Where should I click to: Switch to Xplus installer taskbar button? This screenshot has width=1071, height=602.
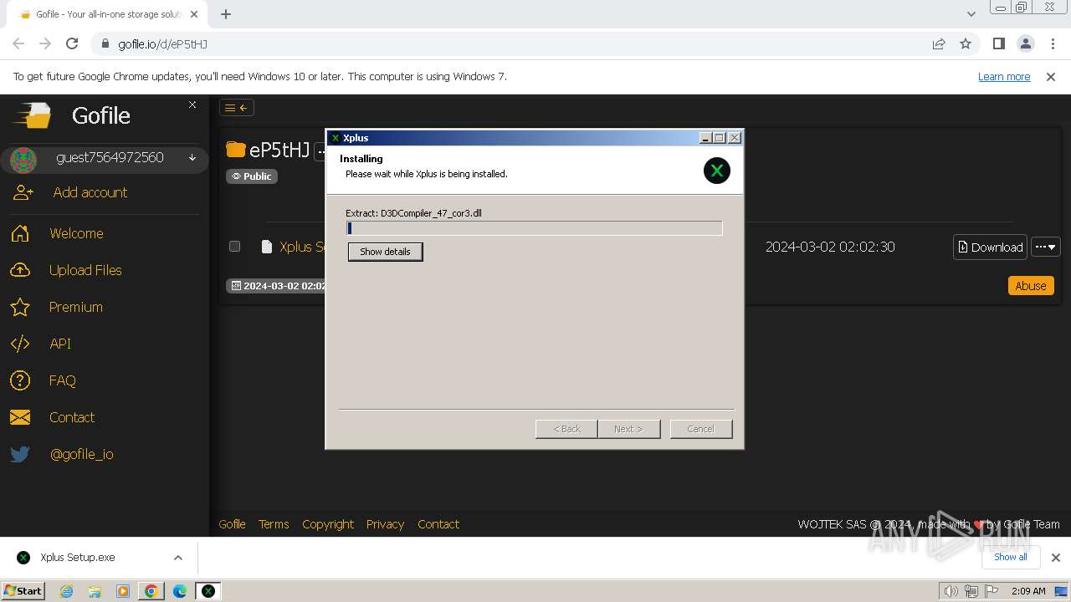[208, 591]
